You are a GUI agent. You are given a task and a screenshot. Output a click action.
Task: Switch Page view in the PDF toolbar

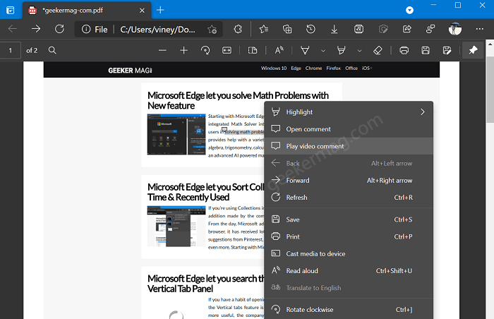coord(253,50)
